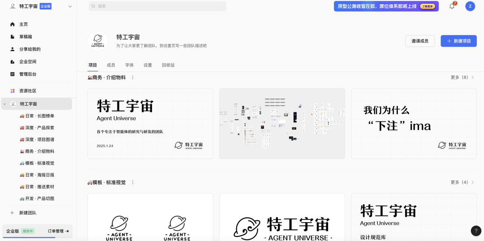
Task: Click the 分享给我的 person icon
Action: (13, 49)
